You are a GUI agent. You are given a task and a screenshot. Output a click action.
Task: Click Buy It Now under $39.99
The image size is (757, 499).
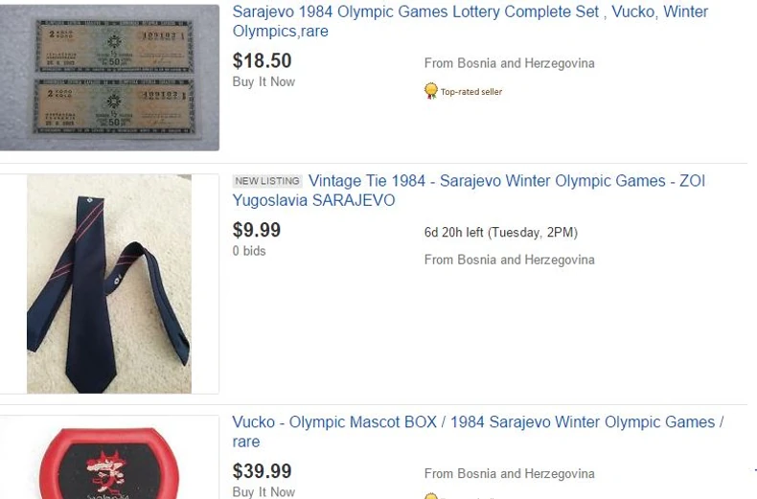pyautogui.click(x=264, y=491)
